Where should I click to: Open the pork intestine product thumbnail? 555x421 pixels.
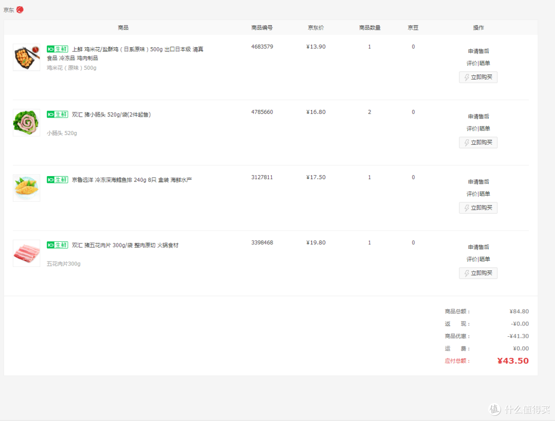(x=27, y=123)
